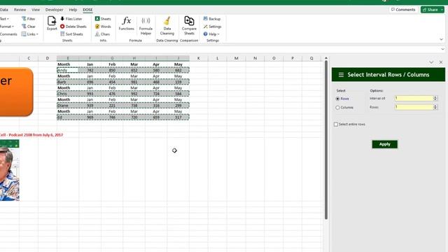Screen dimensions: 448x252
Task: Click the Comments button at top right
Action: tap(403, 10)
